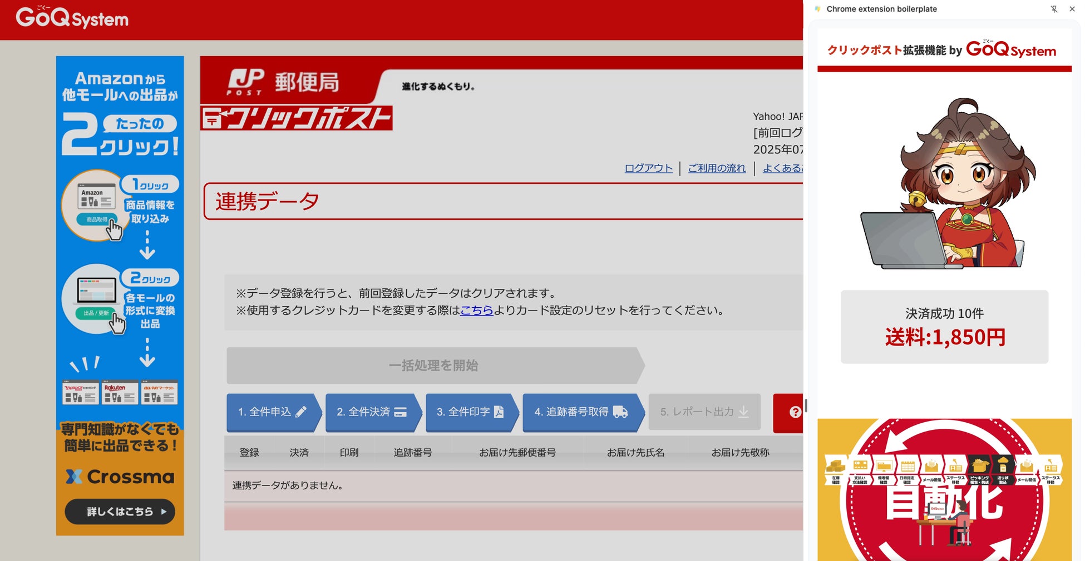Click the 進化するぬくもり。 tagline
The width and height of the screenshot is (1085, 561).
click(x=438, y=87)
